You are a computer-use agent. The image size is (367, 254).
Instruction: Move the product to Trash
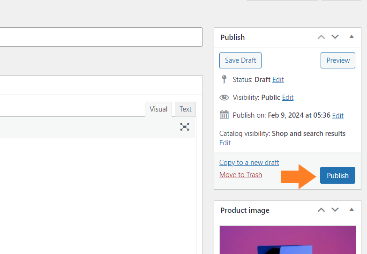pos(240,175)
